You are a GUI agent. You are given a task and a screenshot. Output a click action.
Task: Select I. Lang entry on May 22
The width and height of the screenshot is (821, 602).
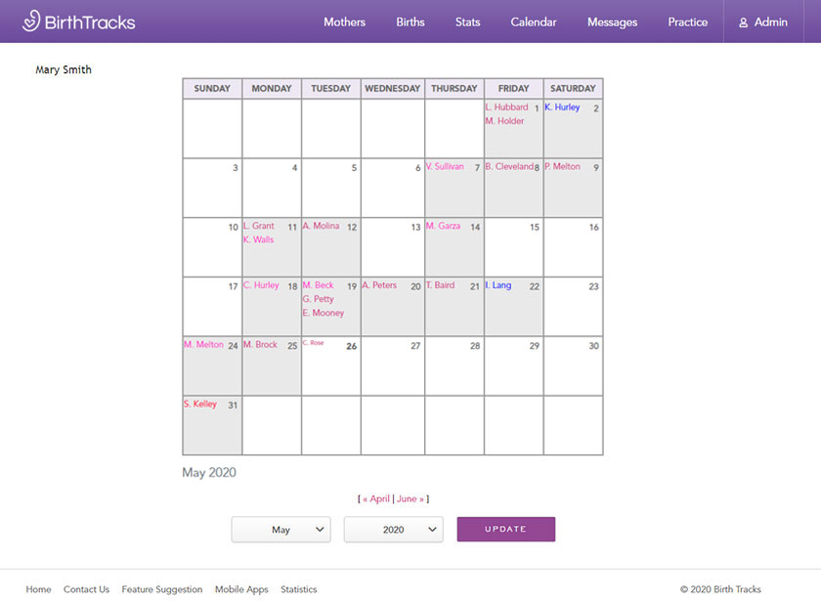point(498,285)
